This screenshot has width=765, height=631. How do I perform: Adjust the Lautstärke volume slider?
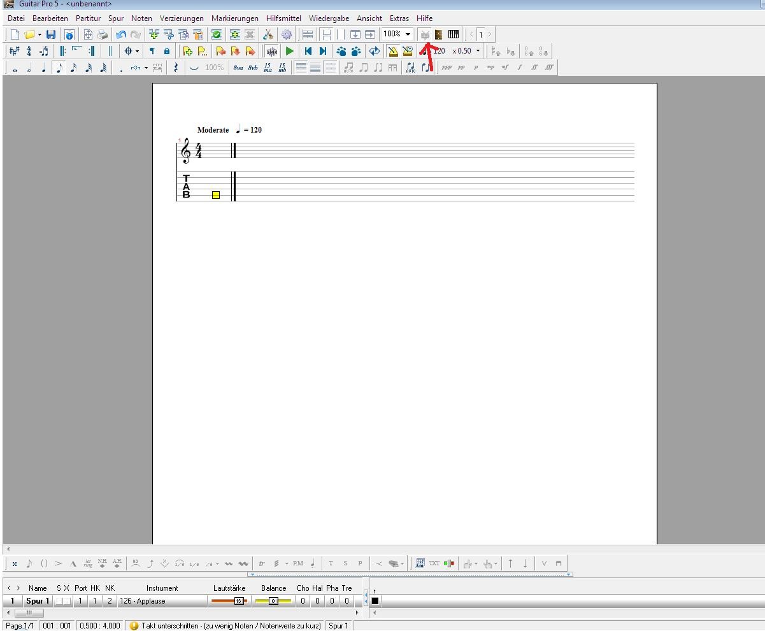tap(229, 601)
